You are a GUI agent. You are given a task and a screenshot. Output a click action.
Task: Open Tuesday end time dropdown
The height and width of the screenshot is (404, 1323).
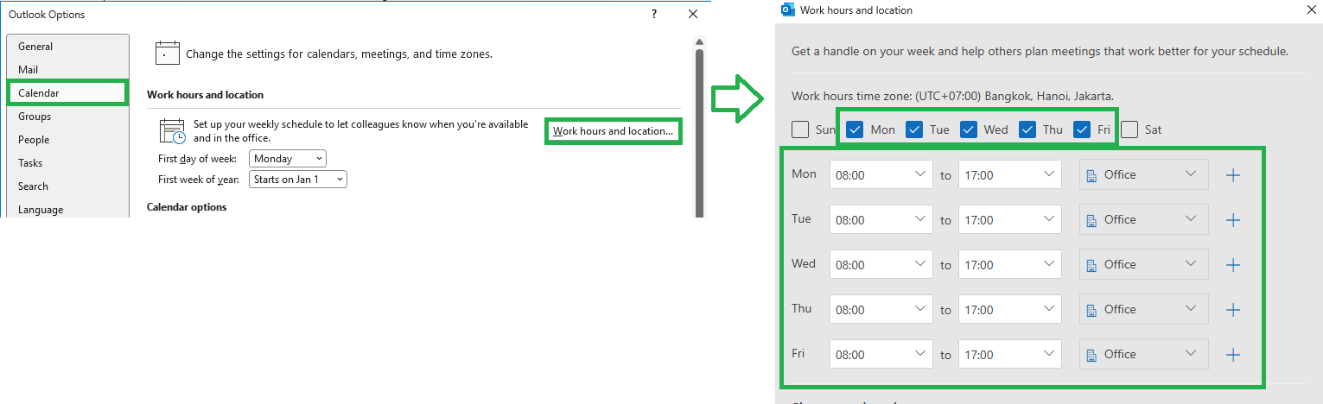[1009, 219]
